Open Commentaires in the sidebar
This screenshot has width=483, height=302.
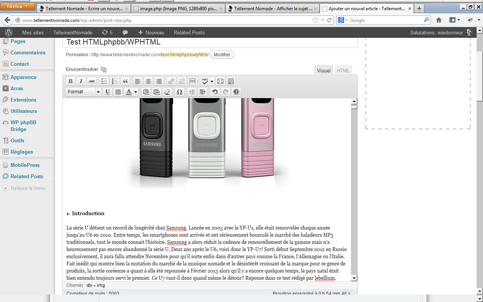coord(28,52)
